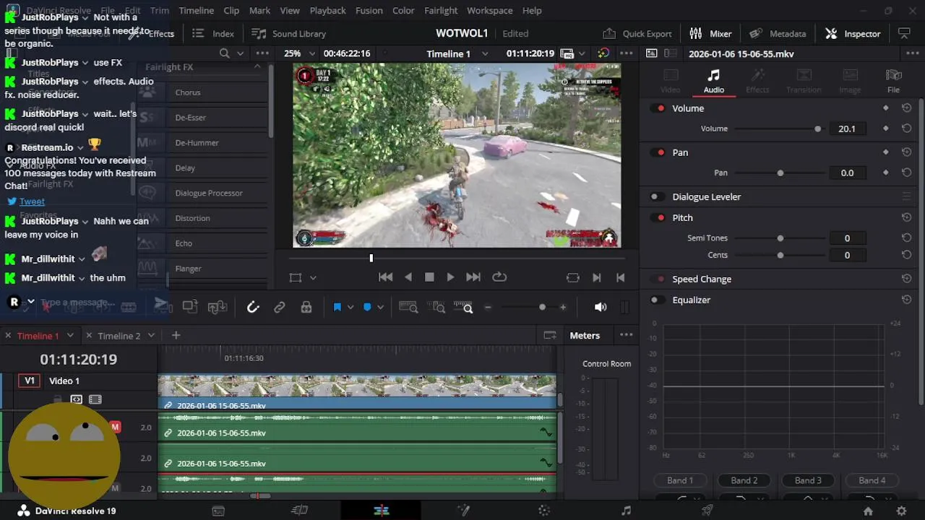Click the full extent zoom icon

coord(408,307)
